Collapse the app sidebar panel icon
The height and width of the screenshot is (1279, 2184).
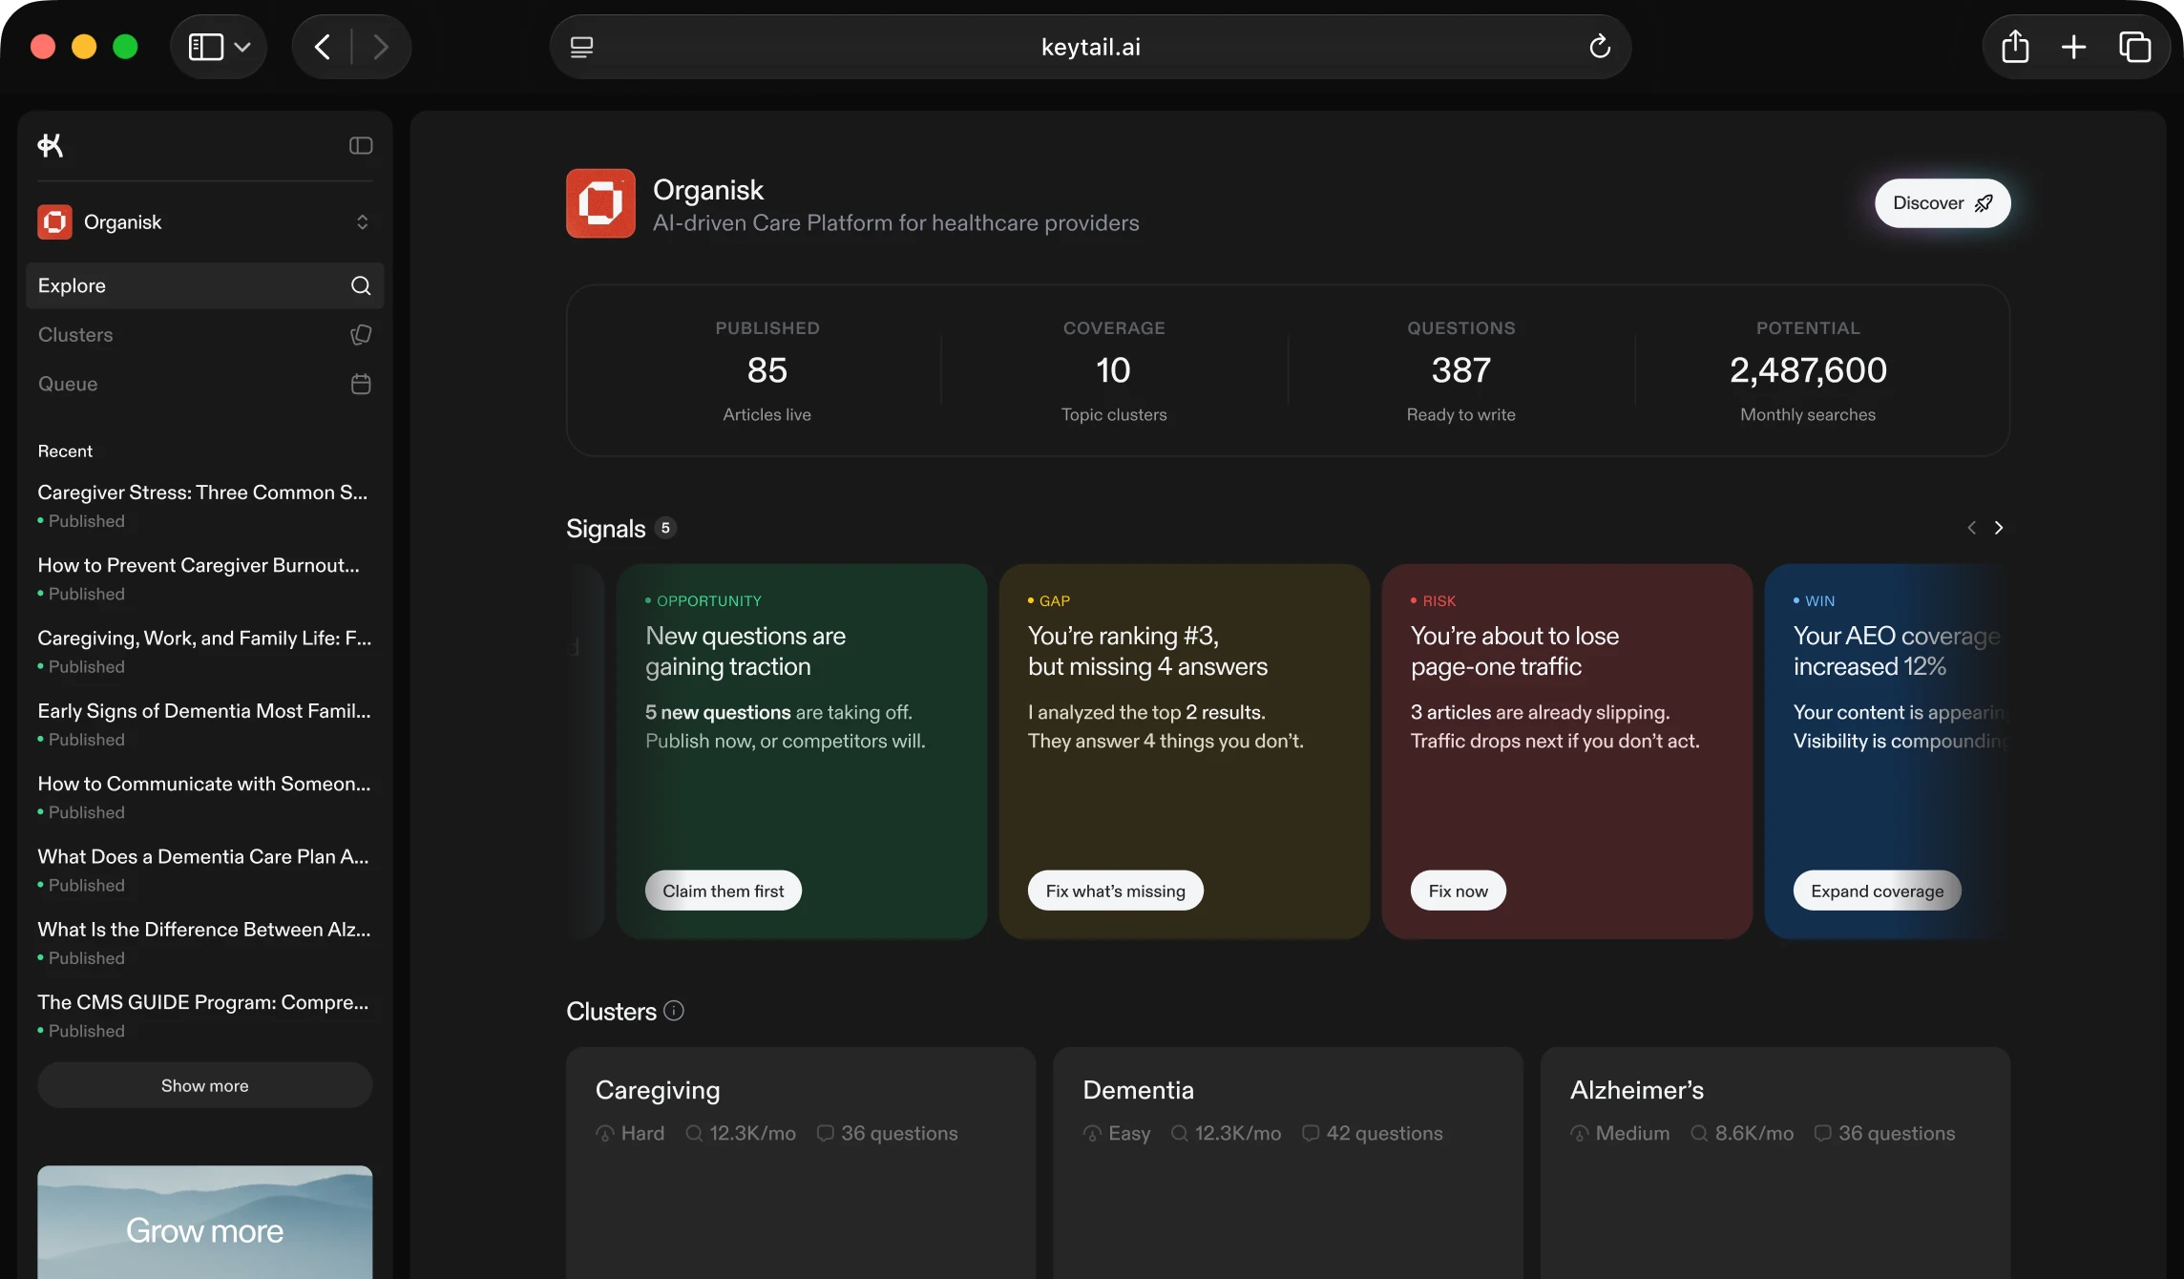[x=361, y=145]
